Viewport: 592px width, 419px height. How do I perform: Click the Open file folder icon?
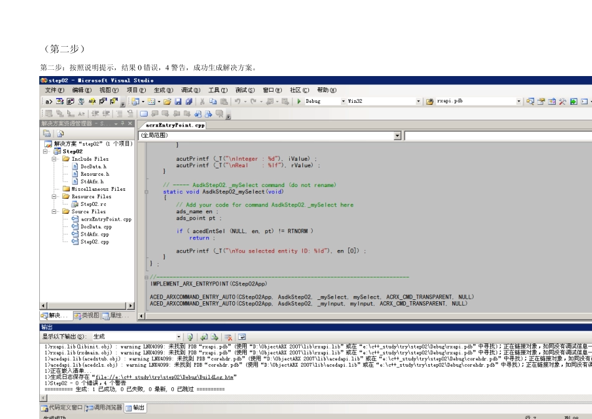click(x=167, y=101)
